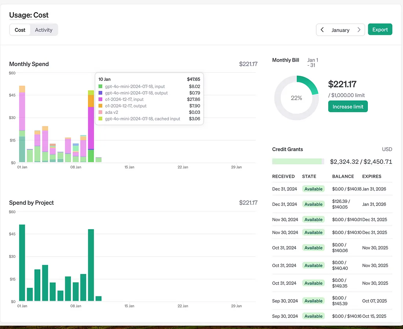The image size is (403, 329).
Task: Select the 01 Jan bar in Spend by Project
Action: pos(22,263)
